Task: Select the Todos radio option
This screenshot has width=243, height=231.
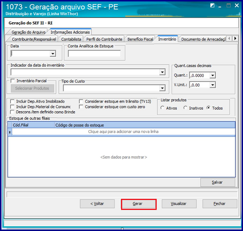Action: click(208, 108)
